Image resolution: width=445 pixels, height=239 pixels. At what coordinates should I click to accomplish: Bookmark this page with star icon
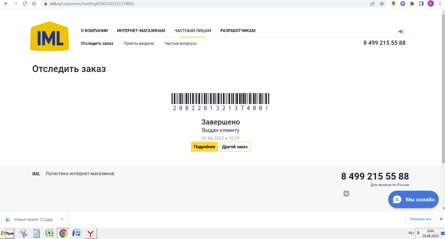pyautogui.click(x=382, y=4)
